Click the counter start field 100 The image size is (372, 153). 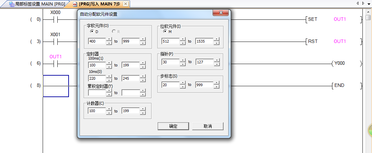(x=97, y=111)
